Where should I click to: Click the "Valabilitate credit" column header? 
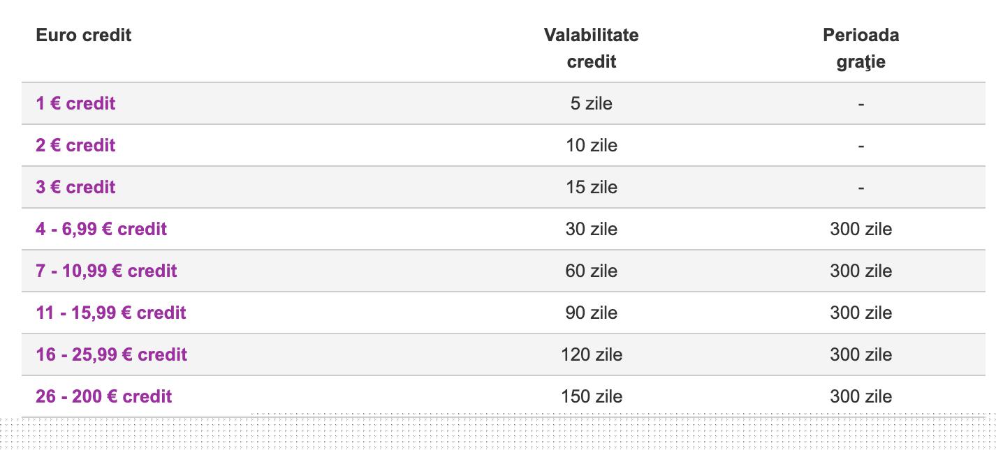591,48
